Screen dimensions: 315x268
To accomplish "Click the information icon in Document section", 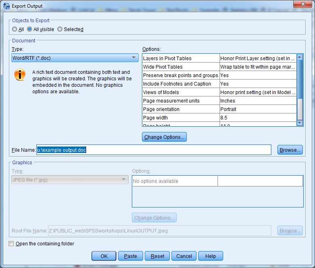I will 20,75.
